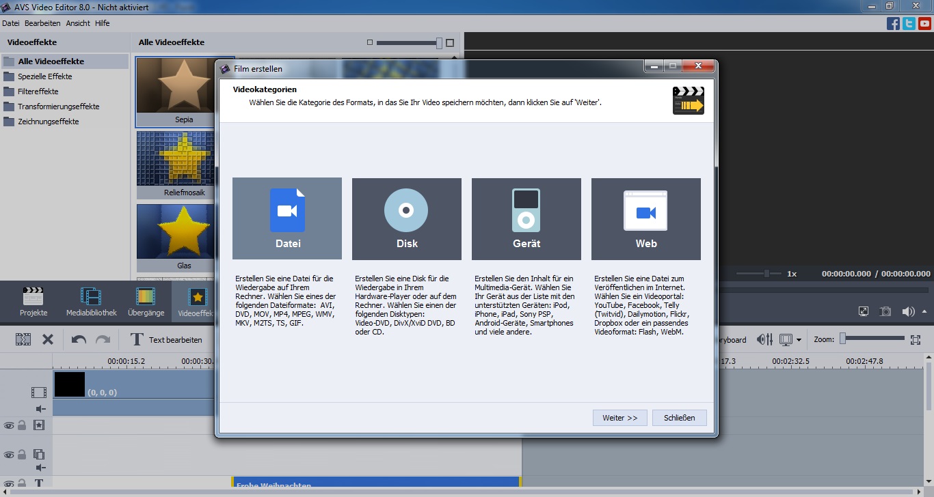Undo the last action
Image resolution: width=934 pixels, height=497 pixels.
(x=79, y=339)
